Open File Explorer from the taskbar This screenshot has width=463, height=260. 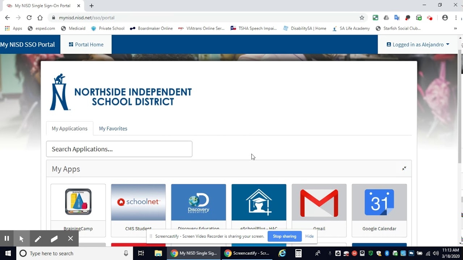coord(158,253)
